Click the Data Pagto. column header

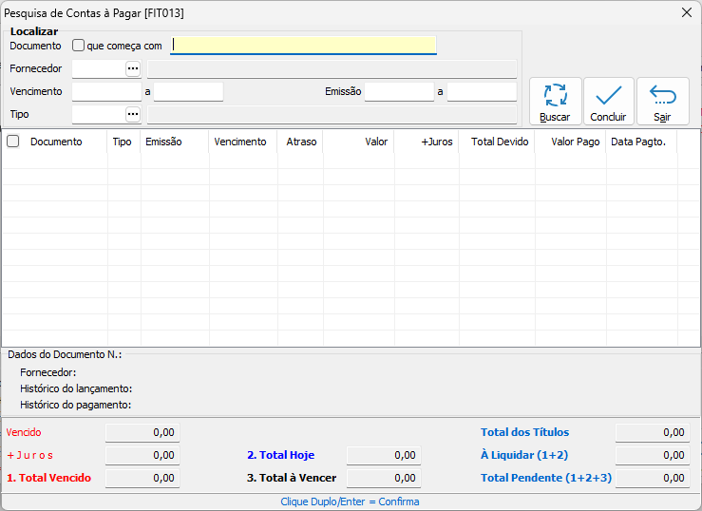tap(637, 142)
